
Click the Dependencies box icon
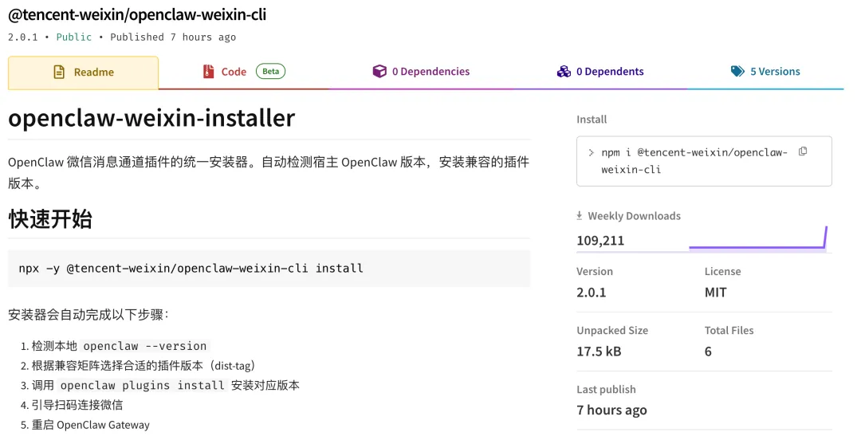coord(379,72)
